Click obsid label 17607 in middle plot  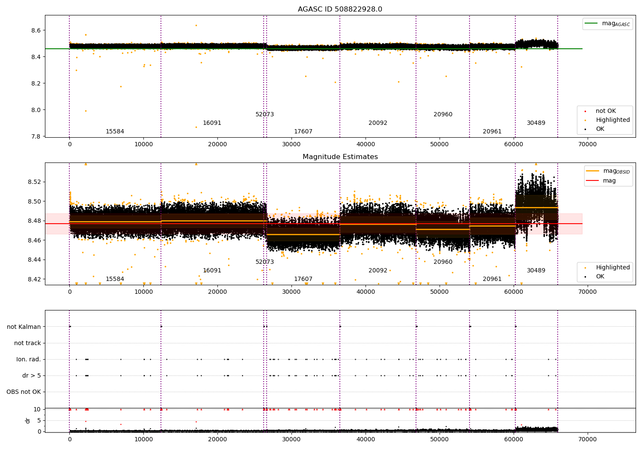click(303, 279)
